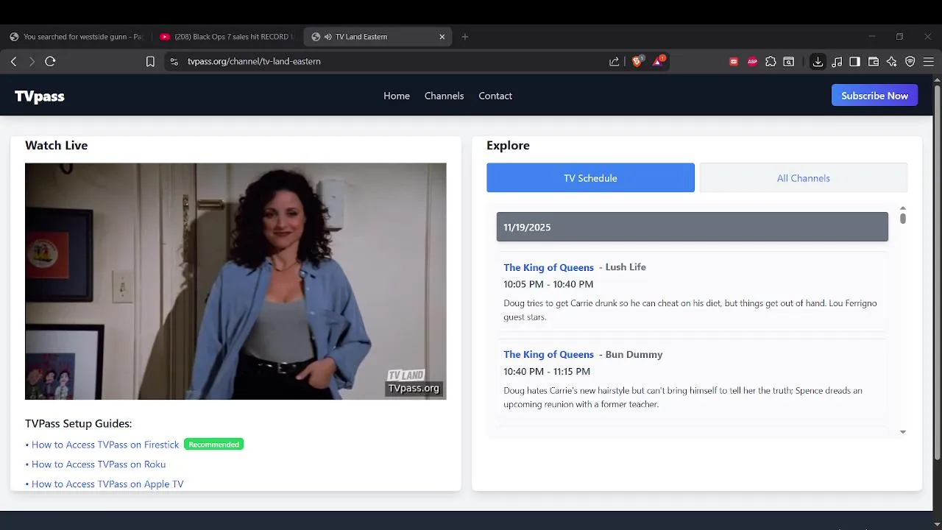
Task: Open How to Access TVPass on Roku
Action: (x=99, y=464)
